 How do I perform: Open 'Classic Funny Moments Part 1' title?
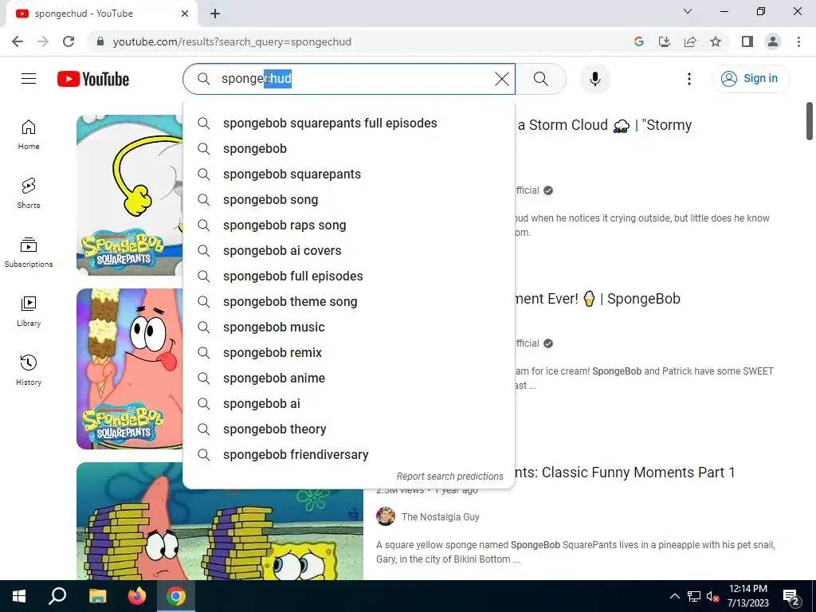(625, 473)
